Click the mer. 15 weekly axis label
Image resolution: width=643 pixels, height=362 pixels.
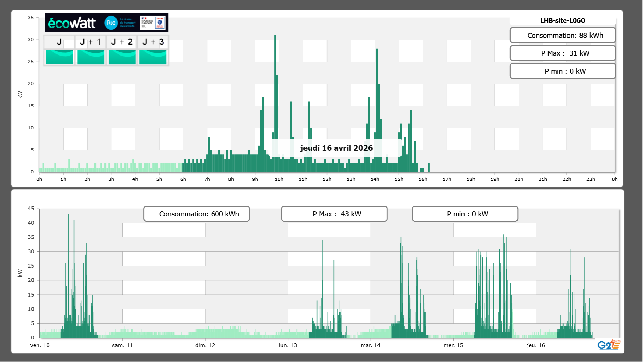[453, 345]
